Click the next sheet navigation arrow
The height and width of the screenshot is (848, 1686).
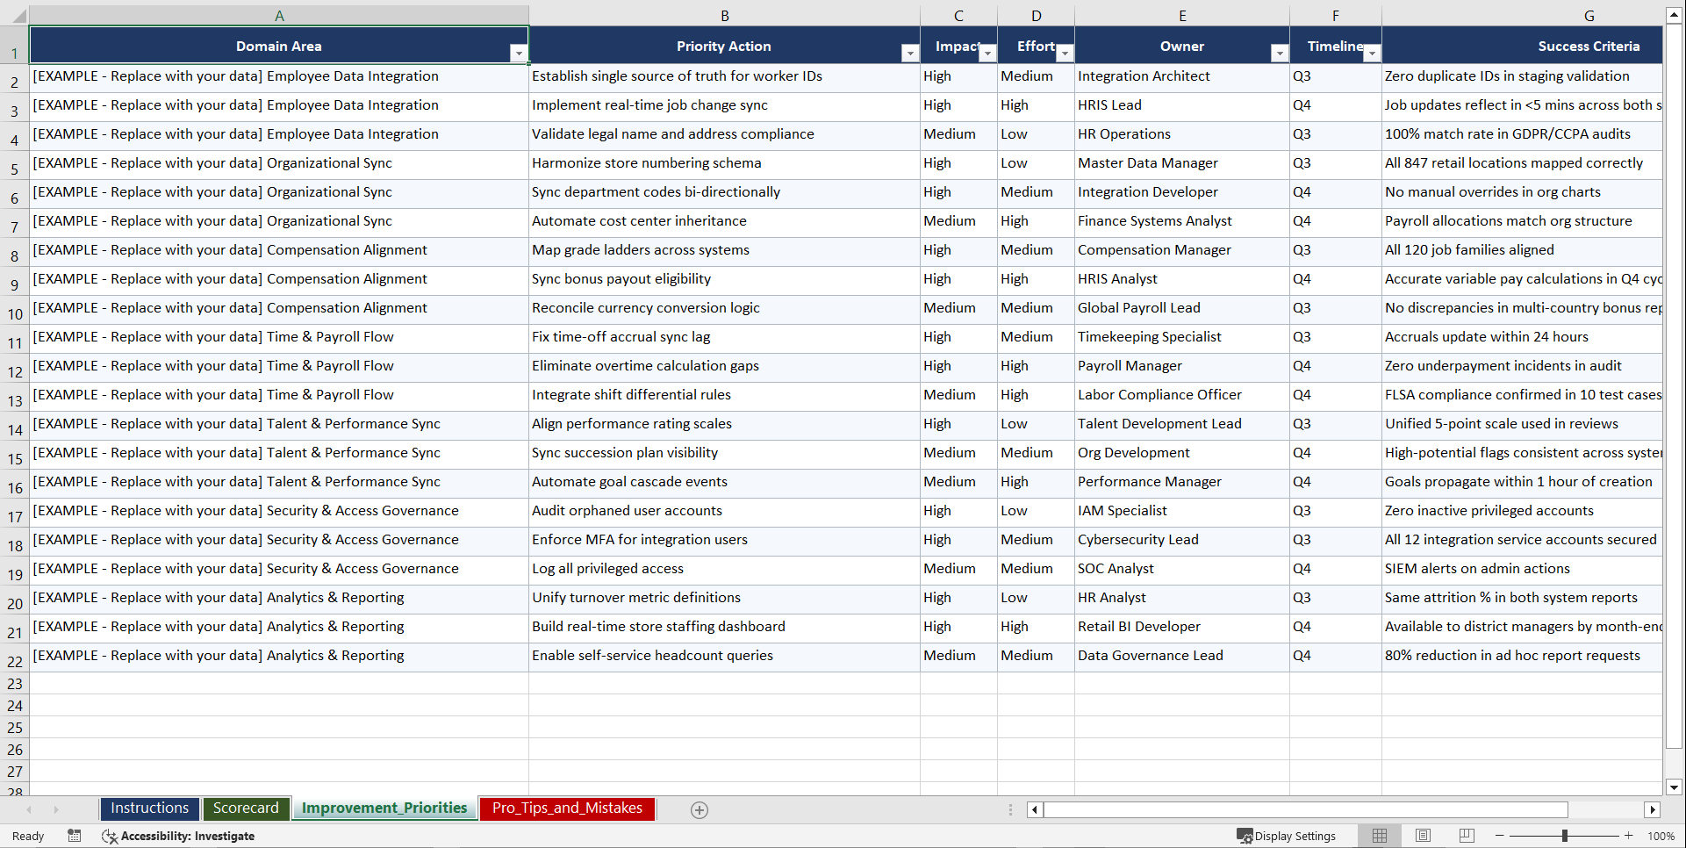(x=56, y=809)
